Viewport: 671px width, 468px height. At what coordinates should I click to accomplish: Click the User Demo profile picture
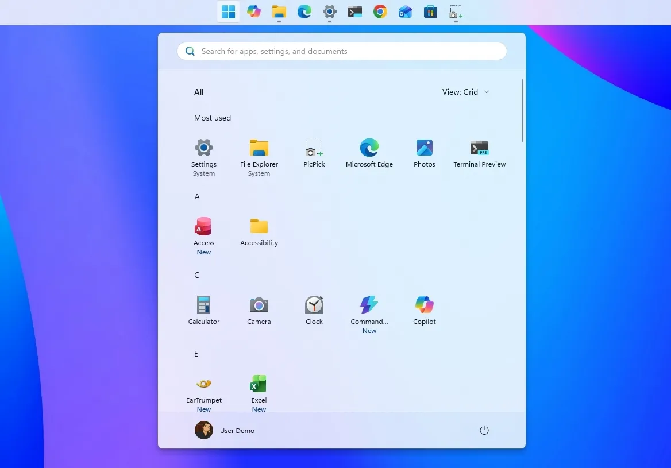pos(204,430)
